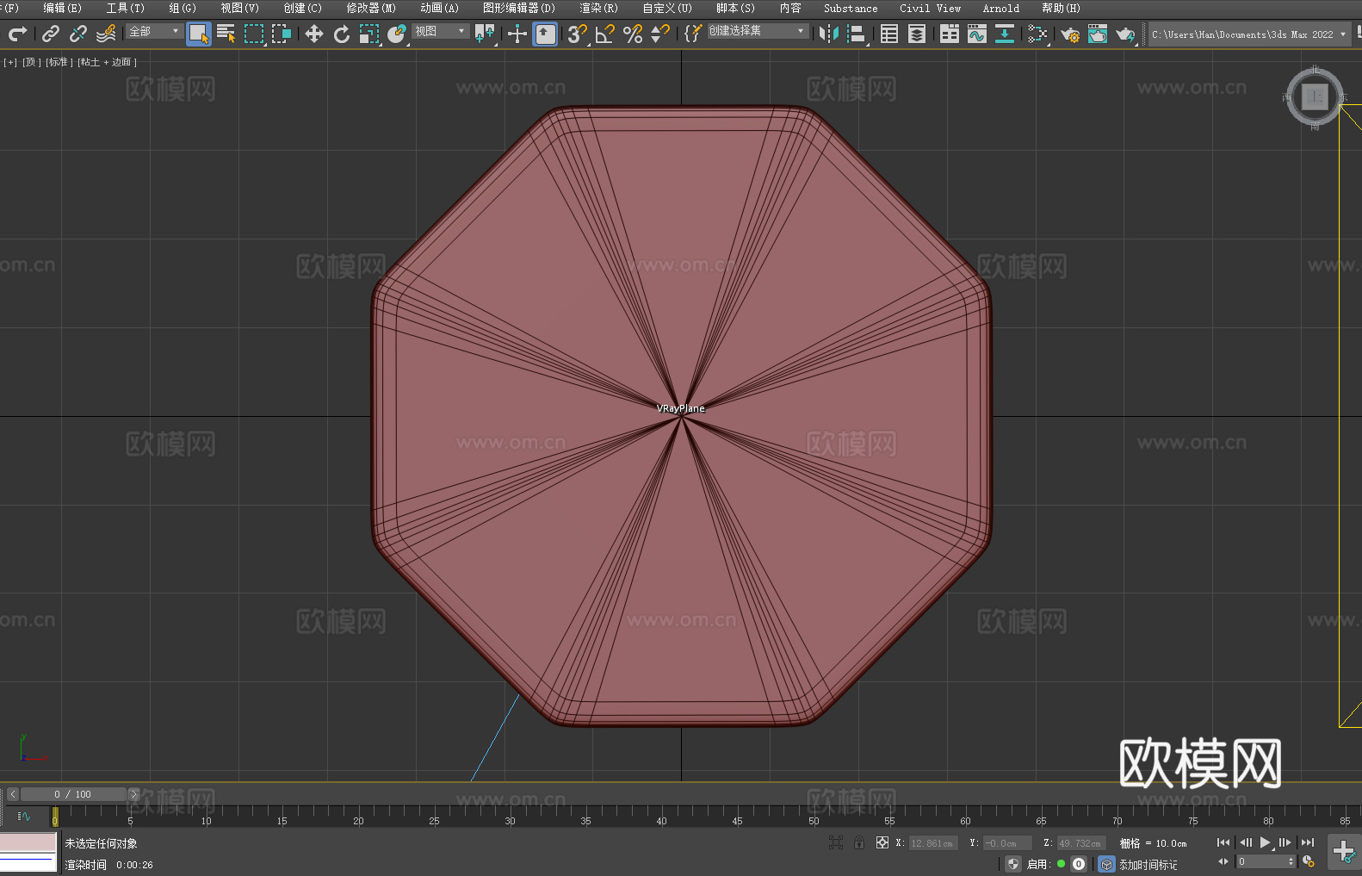Viewport: 1362px width, 876px height.
Task: Step time slider back with left arrow
Action: coord(13,794)
